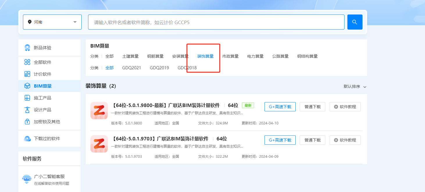The width and height of the screenshot is (425, 192).
Task: Open the 64位-5.0.1.9703 software title
Action: [160, 139]
